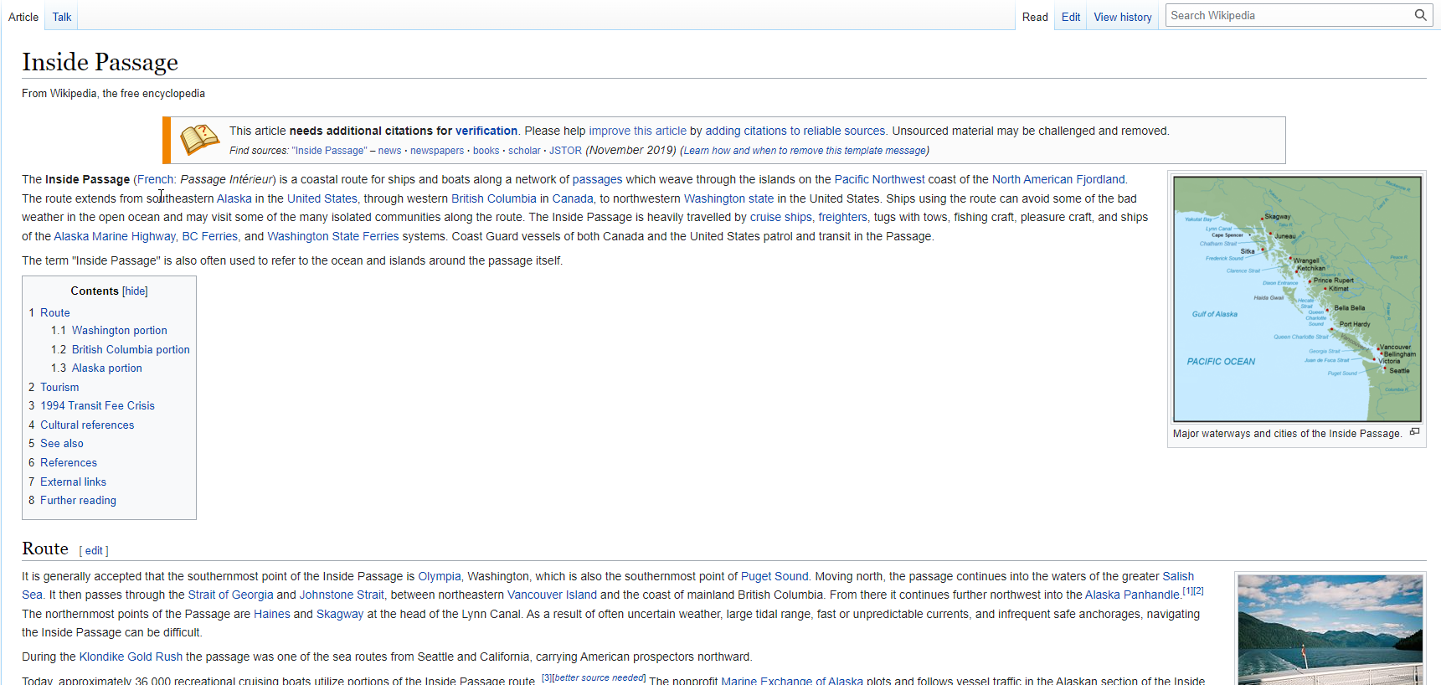This screenshot has height=685, width=1441.
Task: Open the Article tab
Action: click(x=23, y=17)
